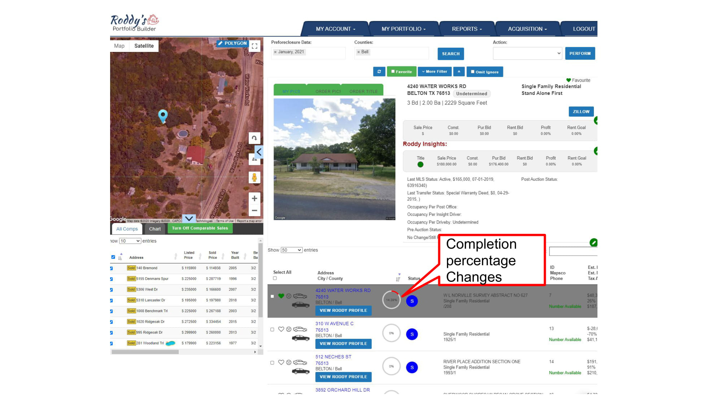Check the Select All checkbox
The width and height of the screenshot is (722, 406).
(x=275, y=278)
